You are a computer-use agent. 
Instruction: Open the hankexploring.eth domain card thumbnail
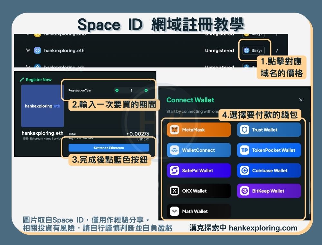[43, 106]
